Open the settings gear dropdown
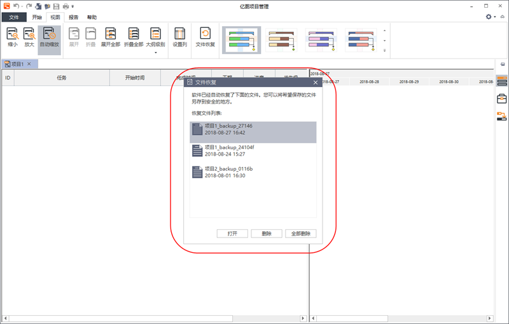Image resolution: width=509 pixels, height=324 pixels. [x=490, y=17]
